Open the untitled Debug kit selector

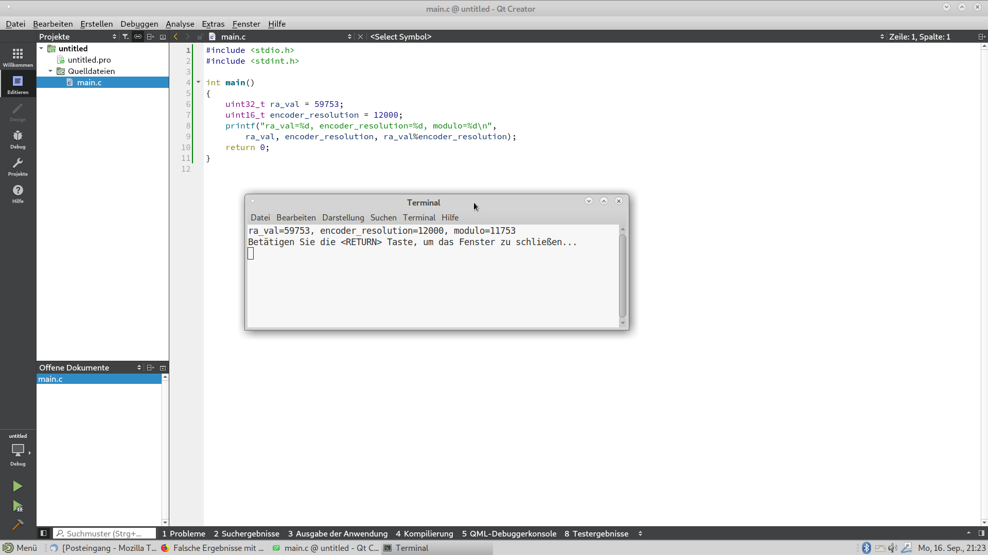coord(18,450)
